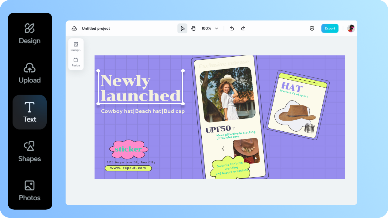The height and width of the screenshot is (218, 388).
Task: Check the cloud save status icon
Action: click(x=74, y=28)
